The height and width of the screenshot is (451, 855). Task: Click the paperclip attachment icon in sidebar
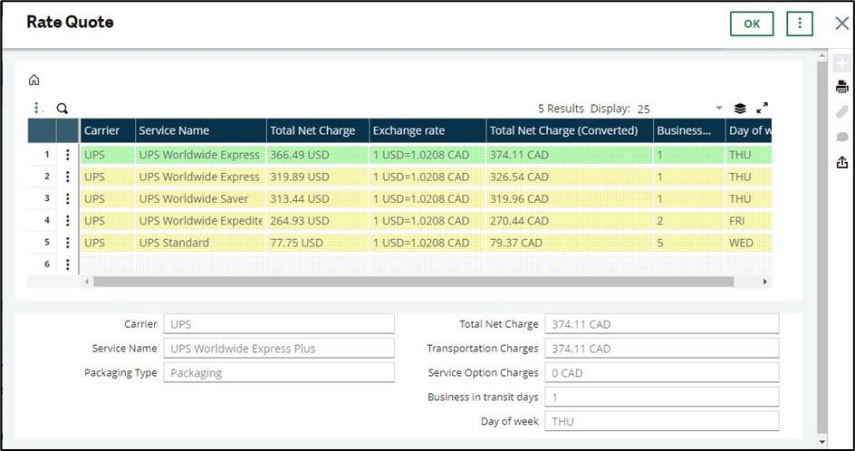coord(842,111)
